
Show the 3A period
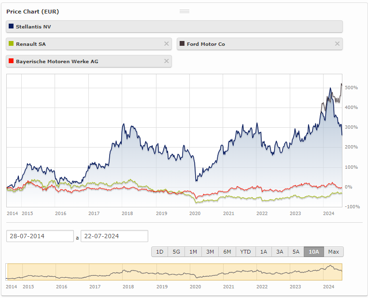click(280, 252)
